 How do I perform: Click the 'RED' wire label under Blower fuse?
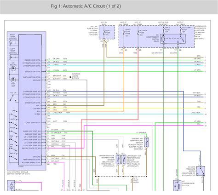coord(135,53)
